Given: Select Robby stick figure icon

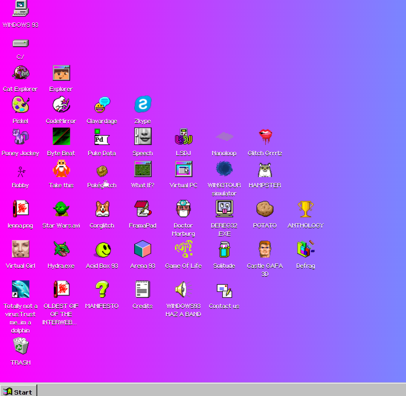Looking at the screenshot, I should click(x=21, y=171).
